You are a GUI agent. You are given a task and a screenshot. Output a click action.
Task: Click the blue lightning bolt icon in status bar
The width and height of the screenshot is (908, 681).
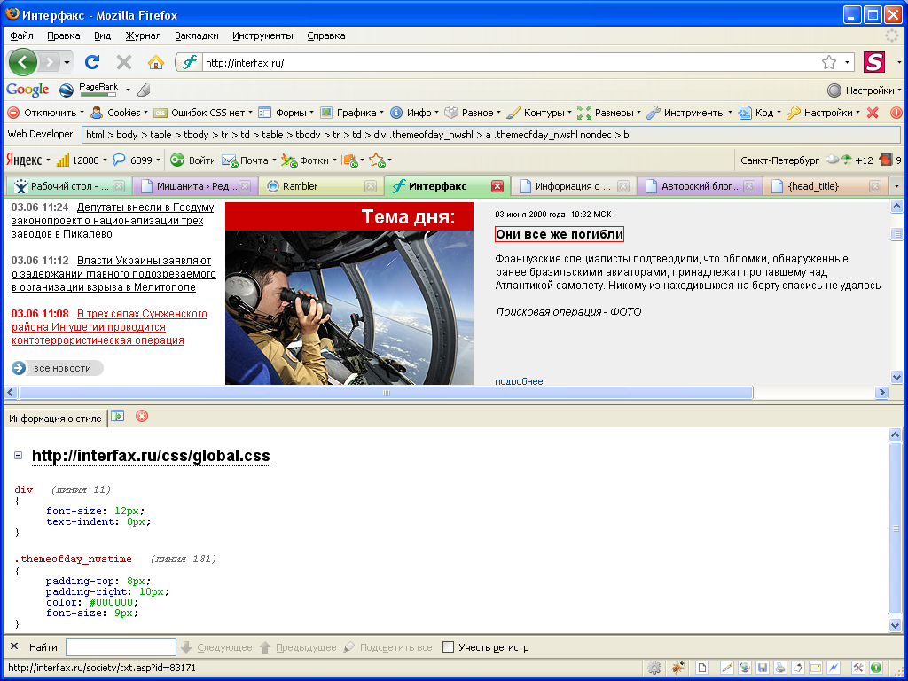pyautogui.click(x=834, y=668)
